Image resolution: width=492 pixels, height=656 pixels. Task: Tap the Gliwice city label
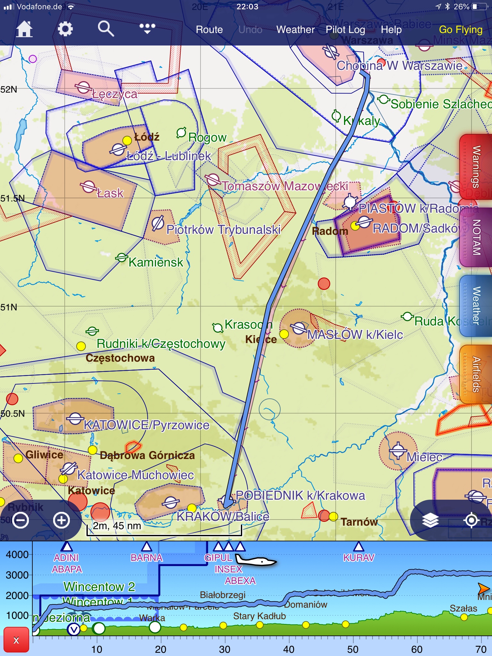44,455
